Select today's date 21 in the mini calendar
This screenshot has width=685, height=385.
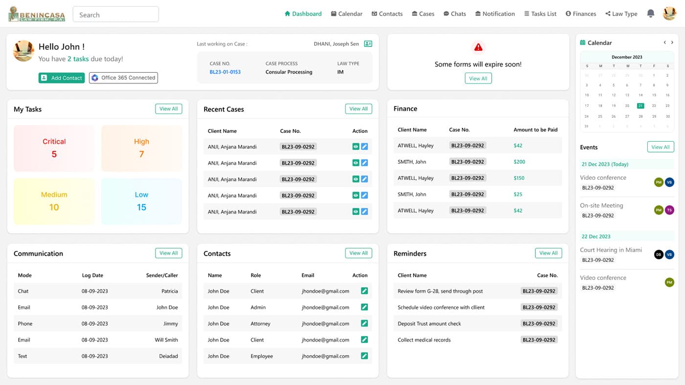click(x=640, y=106)
